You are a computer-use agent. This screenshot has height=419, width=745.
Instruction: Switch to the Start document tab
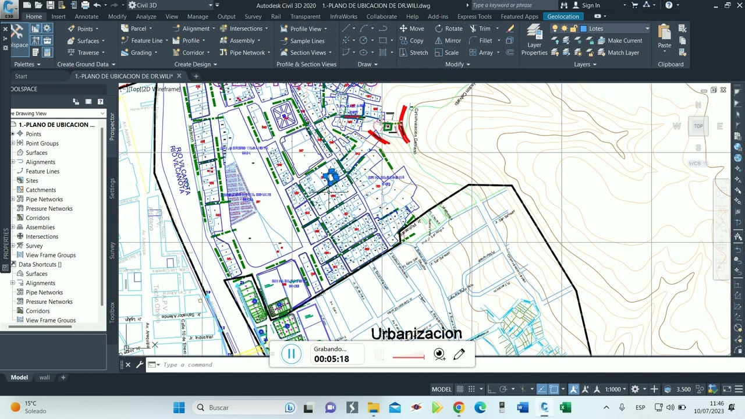click(x=21, y=76)
